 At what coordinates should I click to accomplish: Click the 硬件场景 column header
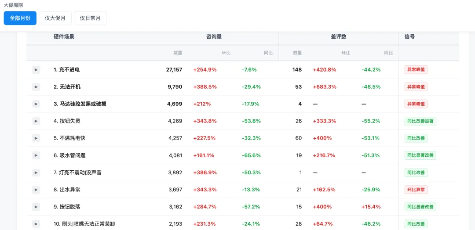64,37
